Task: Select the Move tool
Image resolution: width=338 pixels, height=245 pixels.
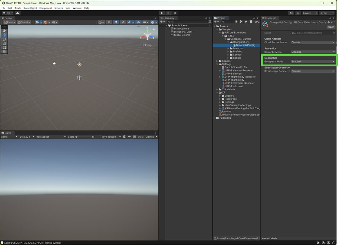Action: pos(4,35)
